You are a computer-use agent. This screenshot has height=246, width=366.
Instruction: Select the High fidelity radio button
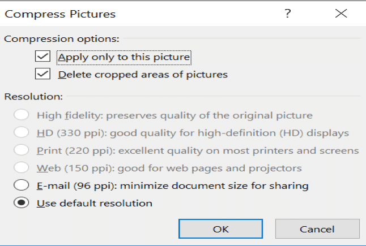click(21, 115)
